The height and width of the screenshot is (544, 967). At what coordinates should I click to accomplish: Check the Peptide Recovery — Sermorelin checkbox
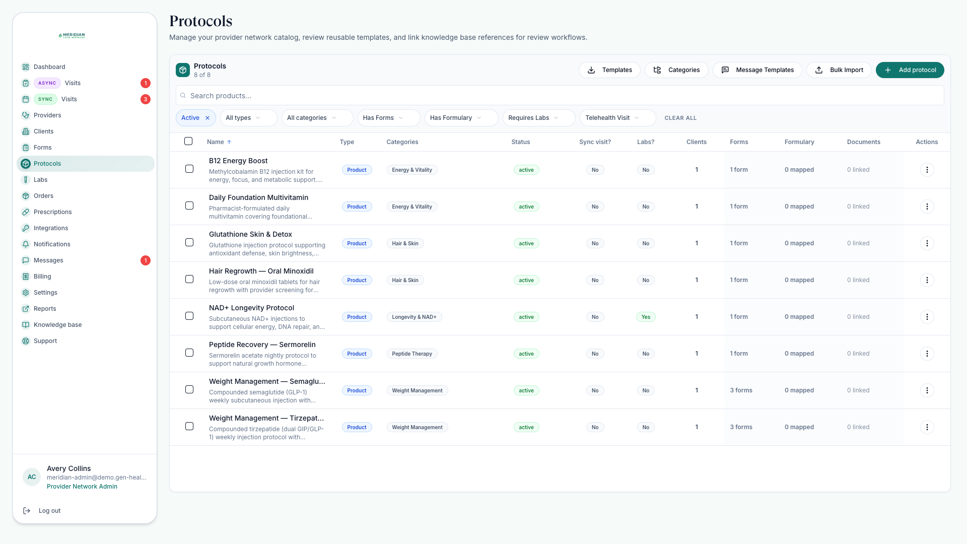189,353
